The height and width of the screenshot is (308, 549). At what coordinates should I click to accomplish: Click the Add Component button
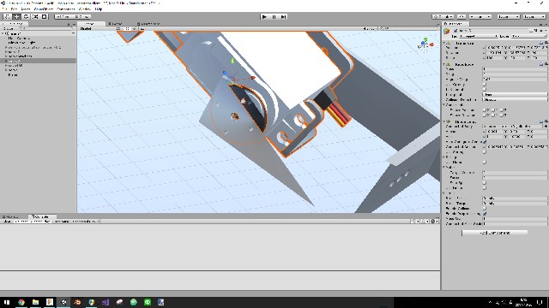(494, 233)
